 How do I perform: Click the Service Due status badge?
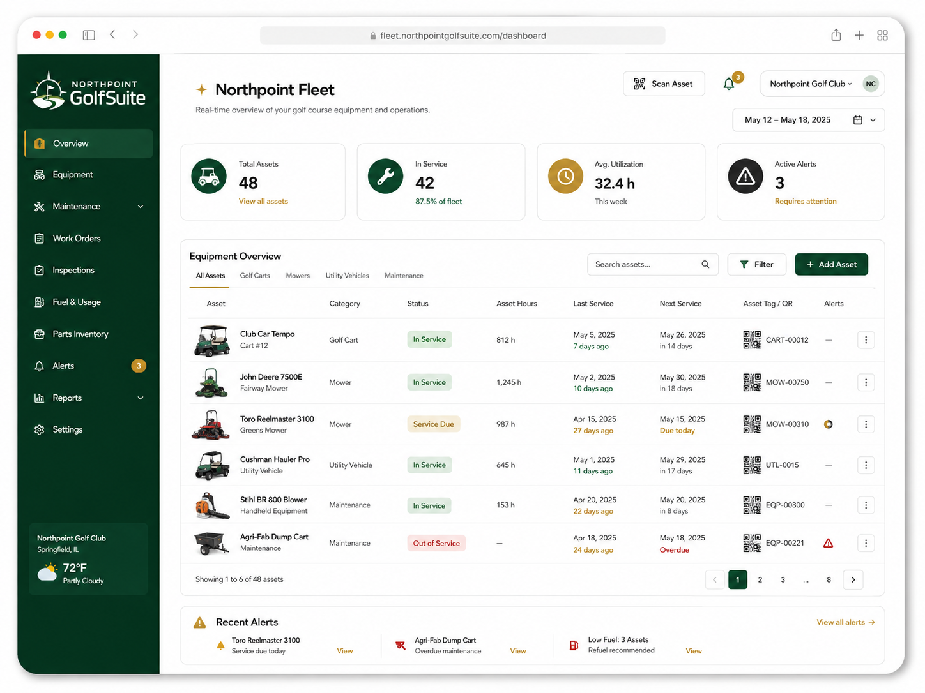click(434, 424)
